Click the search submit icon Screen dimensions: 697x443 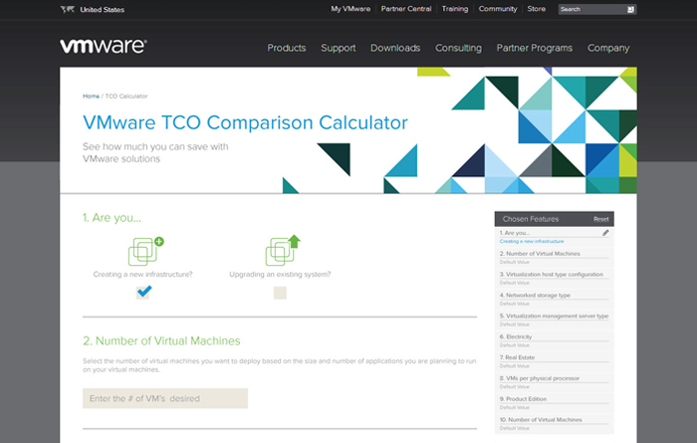click(630, 9)
